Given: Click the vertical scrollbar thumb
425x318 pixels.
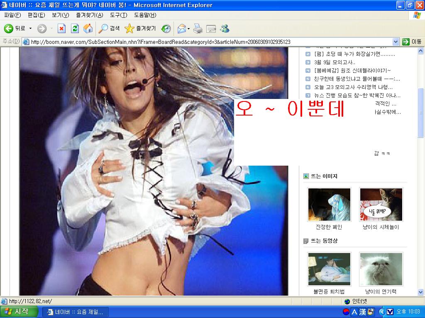Looking at the screenshot, I should pos(421,112).
